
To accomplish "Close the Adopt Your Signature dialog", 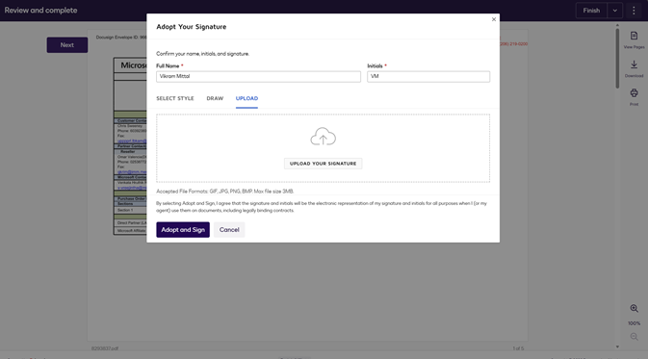I will click(493, 19).
